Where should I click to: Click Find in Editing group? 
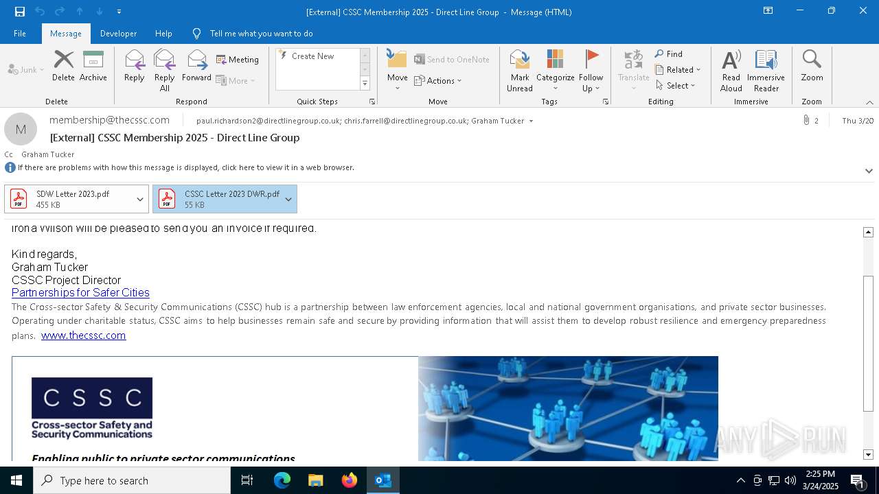[x=668, y=54]
